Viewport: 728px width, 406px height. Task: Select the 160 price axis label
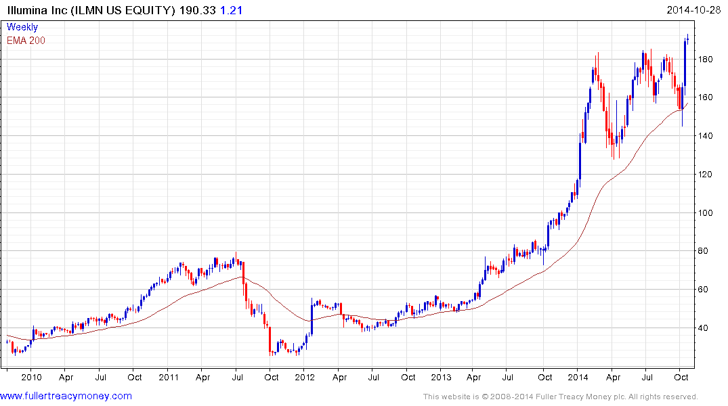[705, 97]
